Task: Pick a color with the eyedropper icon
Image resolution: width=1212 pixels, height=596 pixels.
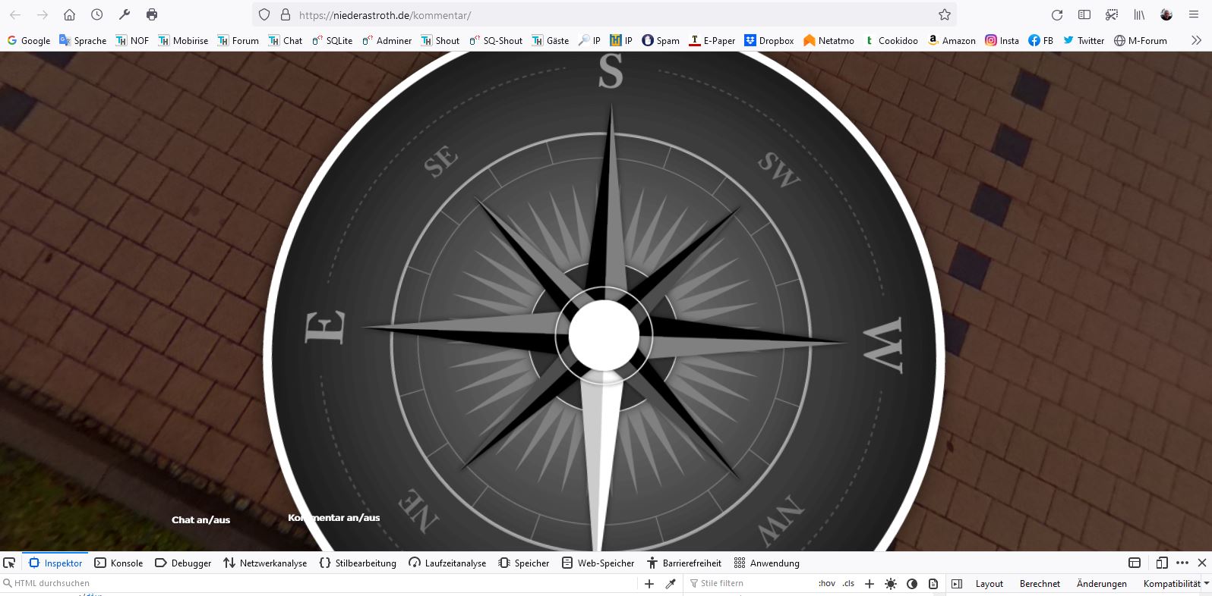Action: click(671, 583)
